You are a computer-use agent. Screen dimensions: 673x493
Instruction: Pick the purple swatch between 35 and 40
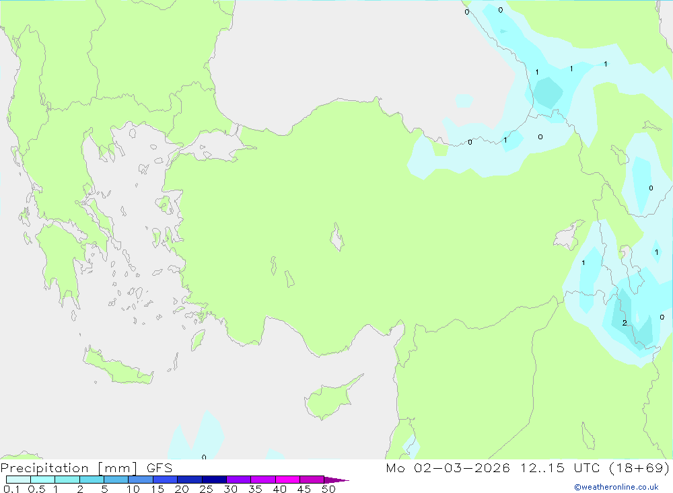pos(263,480)
